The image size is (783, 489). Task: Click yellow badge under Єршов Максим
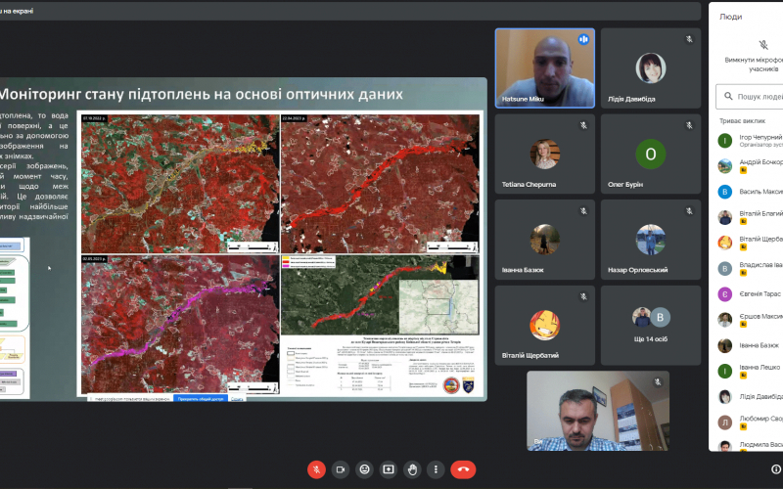[x=743, y=325]
